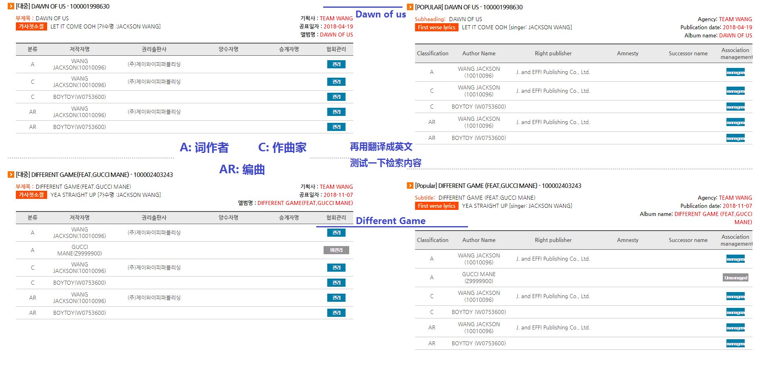Click the orange arrow icon beside [POPULAR] DAWN OF US
The height and width of the screenshot is (375, 774).
pos(410,7)
